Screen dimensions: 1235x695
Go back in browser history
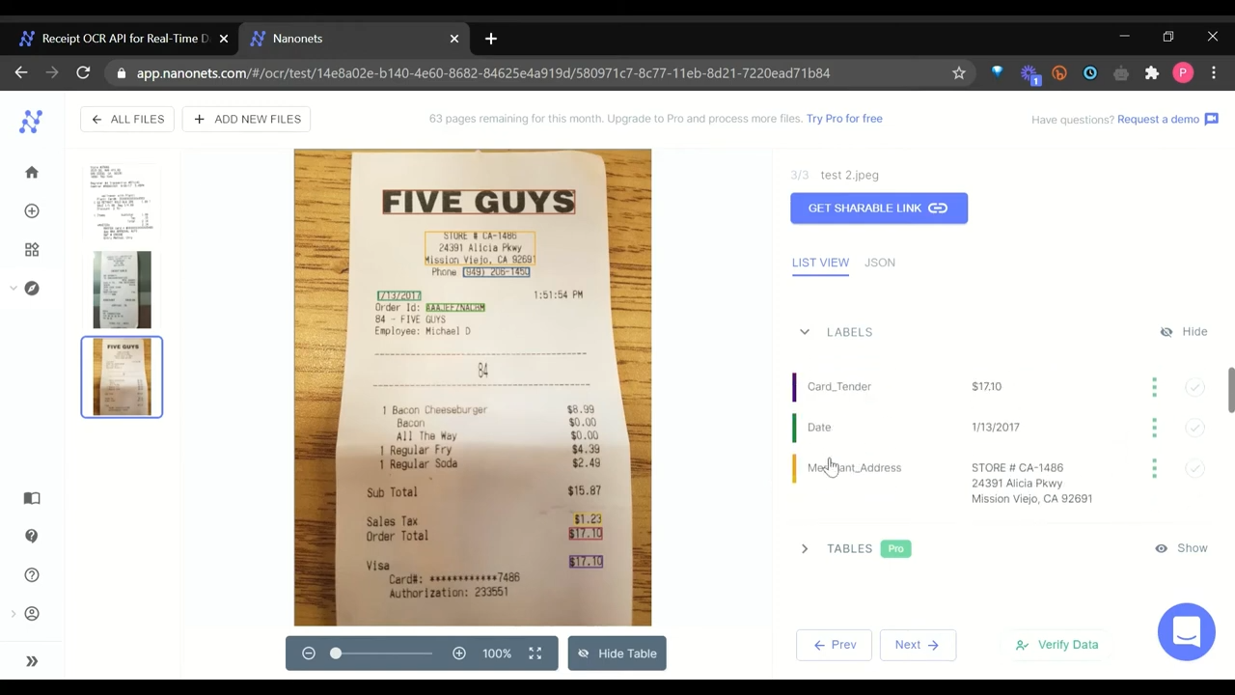click(x=21, y=72)
